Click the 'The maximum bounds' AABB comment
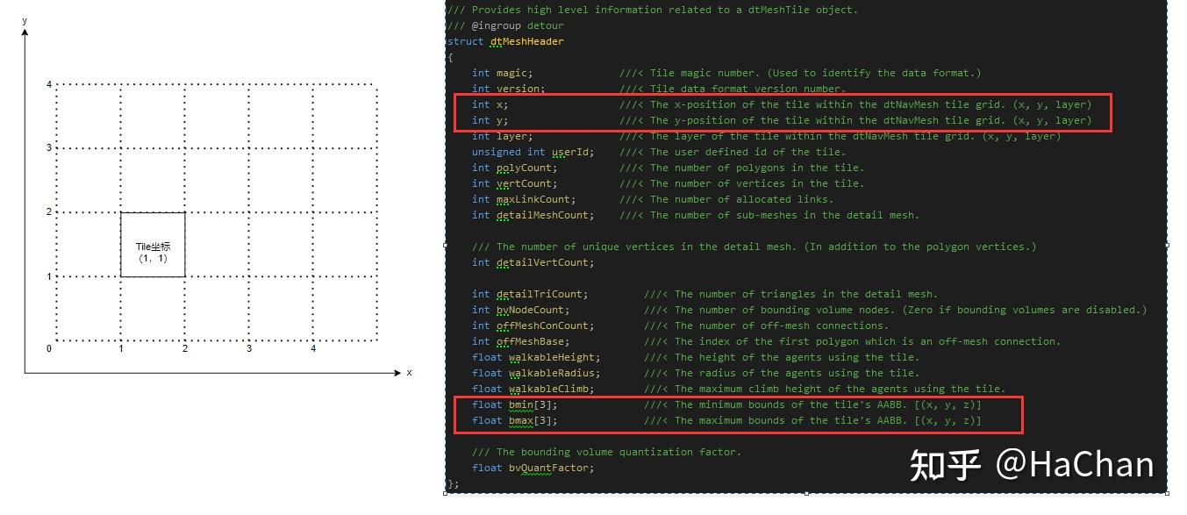The height and width of the screenshot is (515, 1187). click(x=812, y=420)
